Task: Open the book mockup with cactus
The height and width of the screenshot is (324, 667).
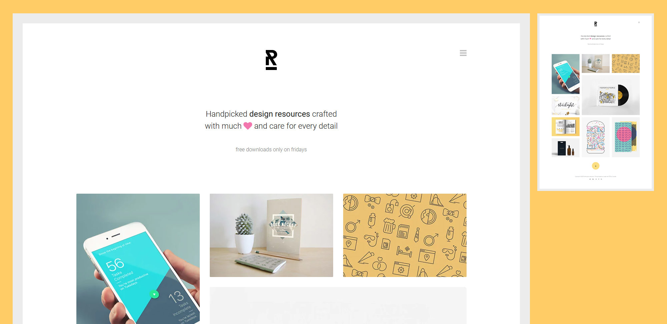Action: click(x=271, y=235)
